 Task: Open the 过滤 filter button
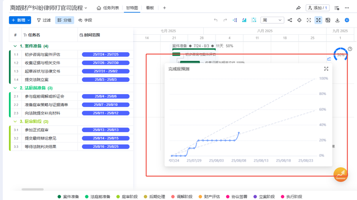pos(44,20)
